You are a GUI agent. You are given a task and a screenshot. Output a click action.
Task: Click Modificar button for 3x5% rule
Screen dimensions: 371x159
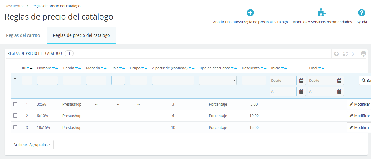360,104
